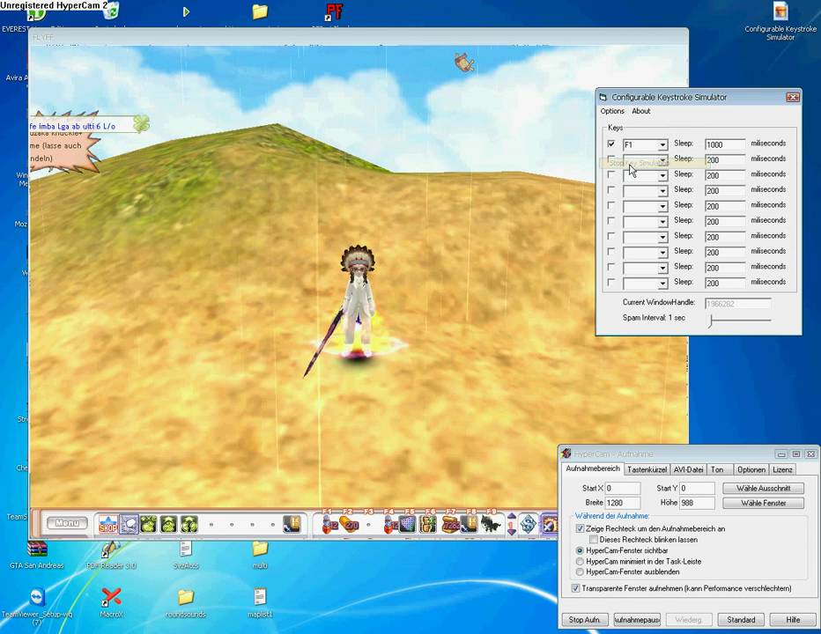This screenshot has height=634, width=821.
Task: Open Options menu in Keystroke Simulator
Action: (612, 111)
